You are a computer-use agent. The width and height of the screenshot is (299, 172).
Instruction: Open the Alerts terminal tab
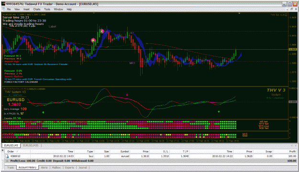pos(44,167)
